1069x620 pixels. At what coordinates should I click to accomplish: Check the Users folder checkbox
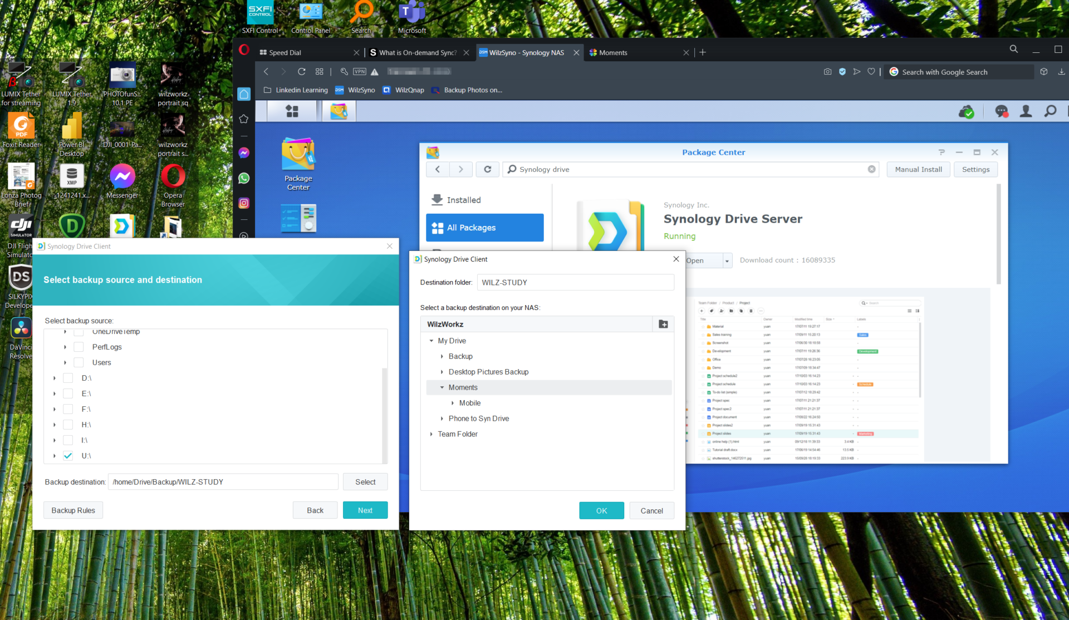[x=79, y=362]
